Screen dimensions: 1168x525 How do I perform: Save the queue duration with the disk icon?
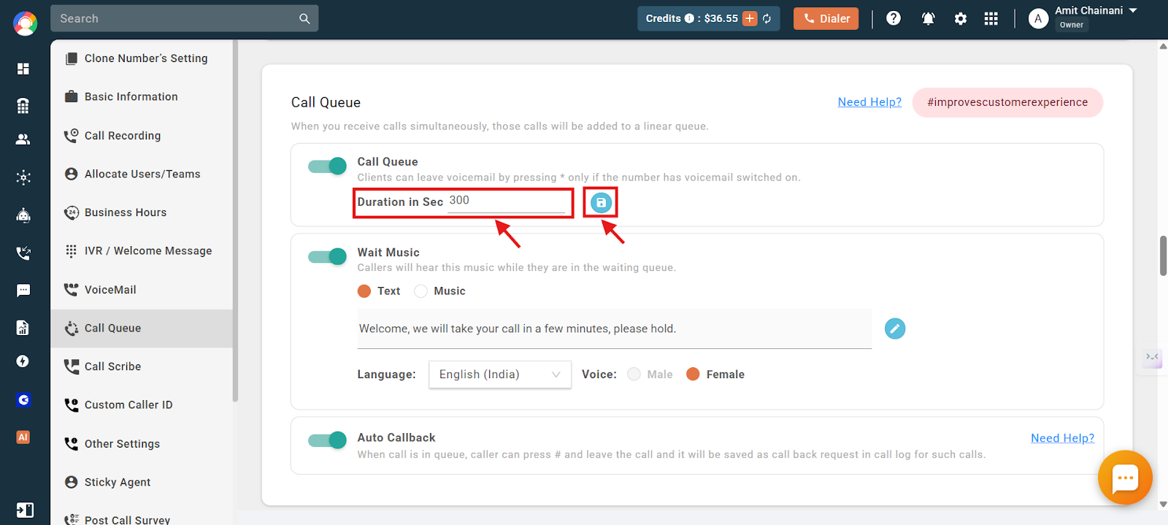point(601,203)
